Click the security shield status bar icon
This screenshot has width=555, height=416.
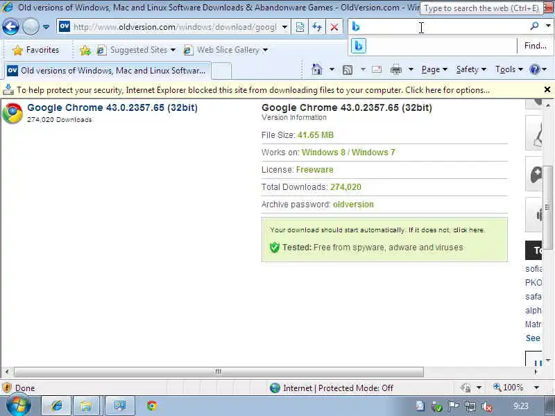click(7, 388)
